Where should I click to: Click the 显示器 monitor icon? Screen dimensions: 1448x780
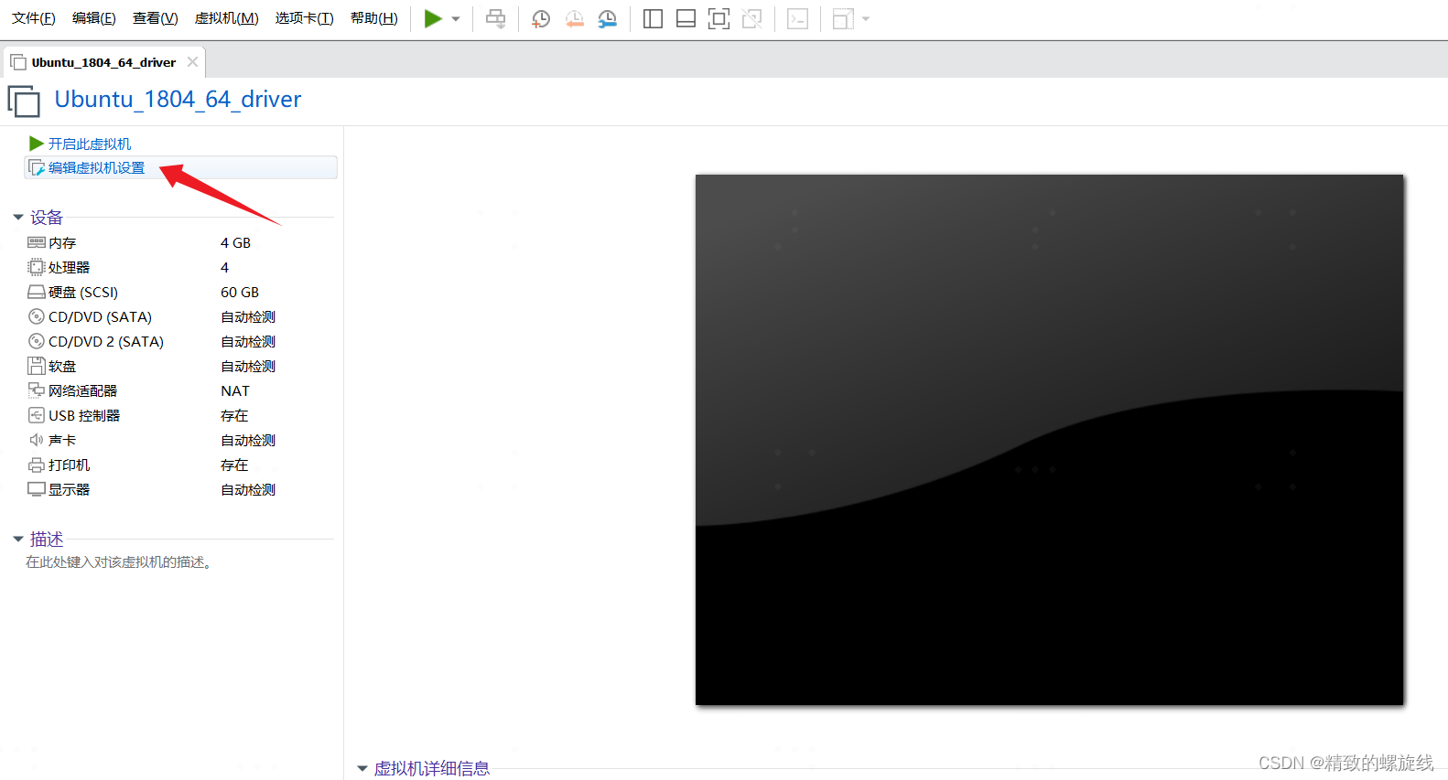pos(37,489)
